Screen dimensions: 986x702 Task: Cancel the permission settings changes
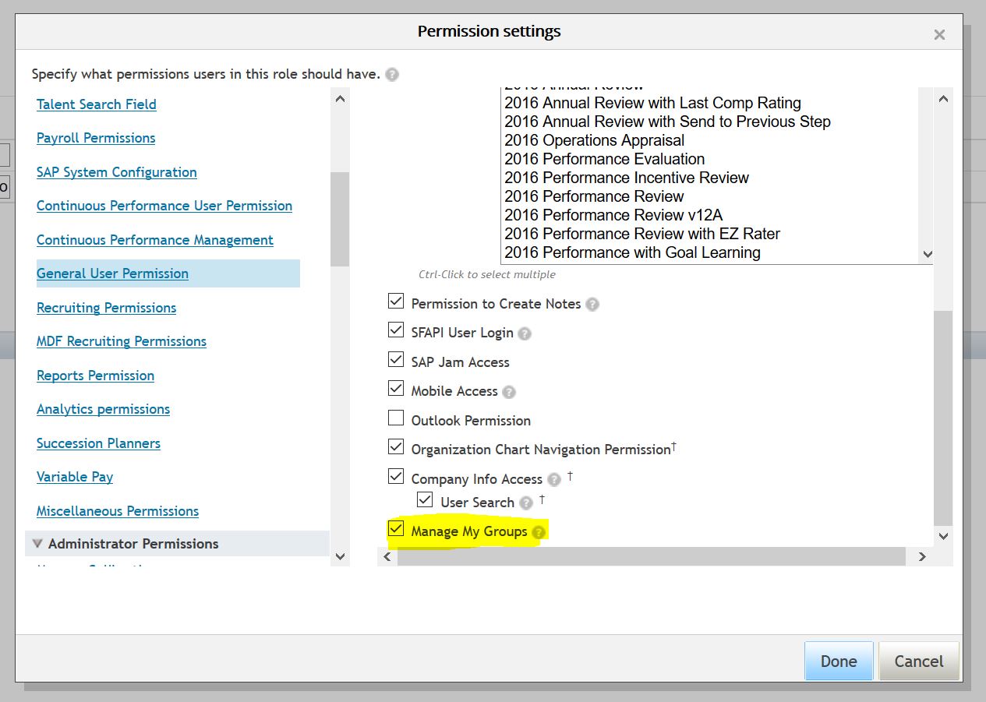[919, 661]
